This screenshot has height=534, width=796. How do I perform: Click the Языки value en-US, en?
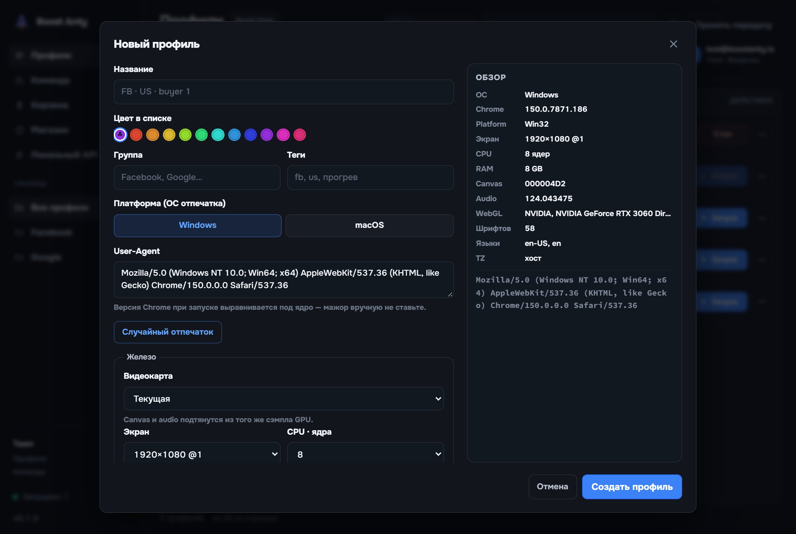[543, 243]
